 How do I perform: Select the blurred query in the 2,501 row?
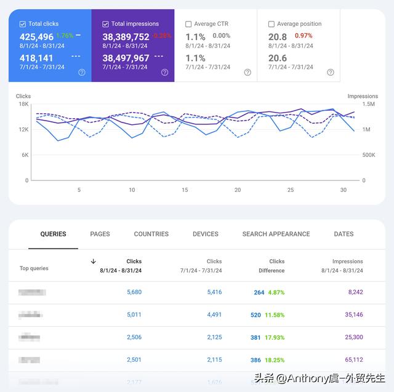29,360
